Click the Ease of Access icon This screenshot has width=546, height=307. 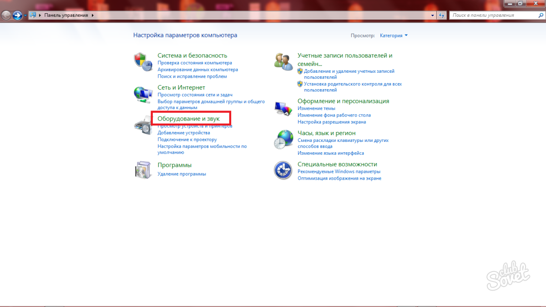[x=283, y=171]
